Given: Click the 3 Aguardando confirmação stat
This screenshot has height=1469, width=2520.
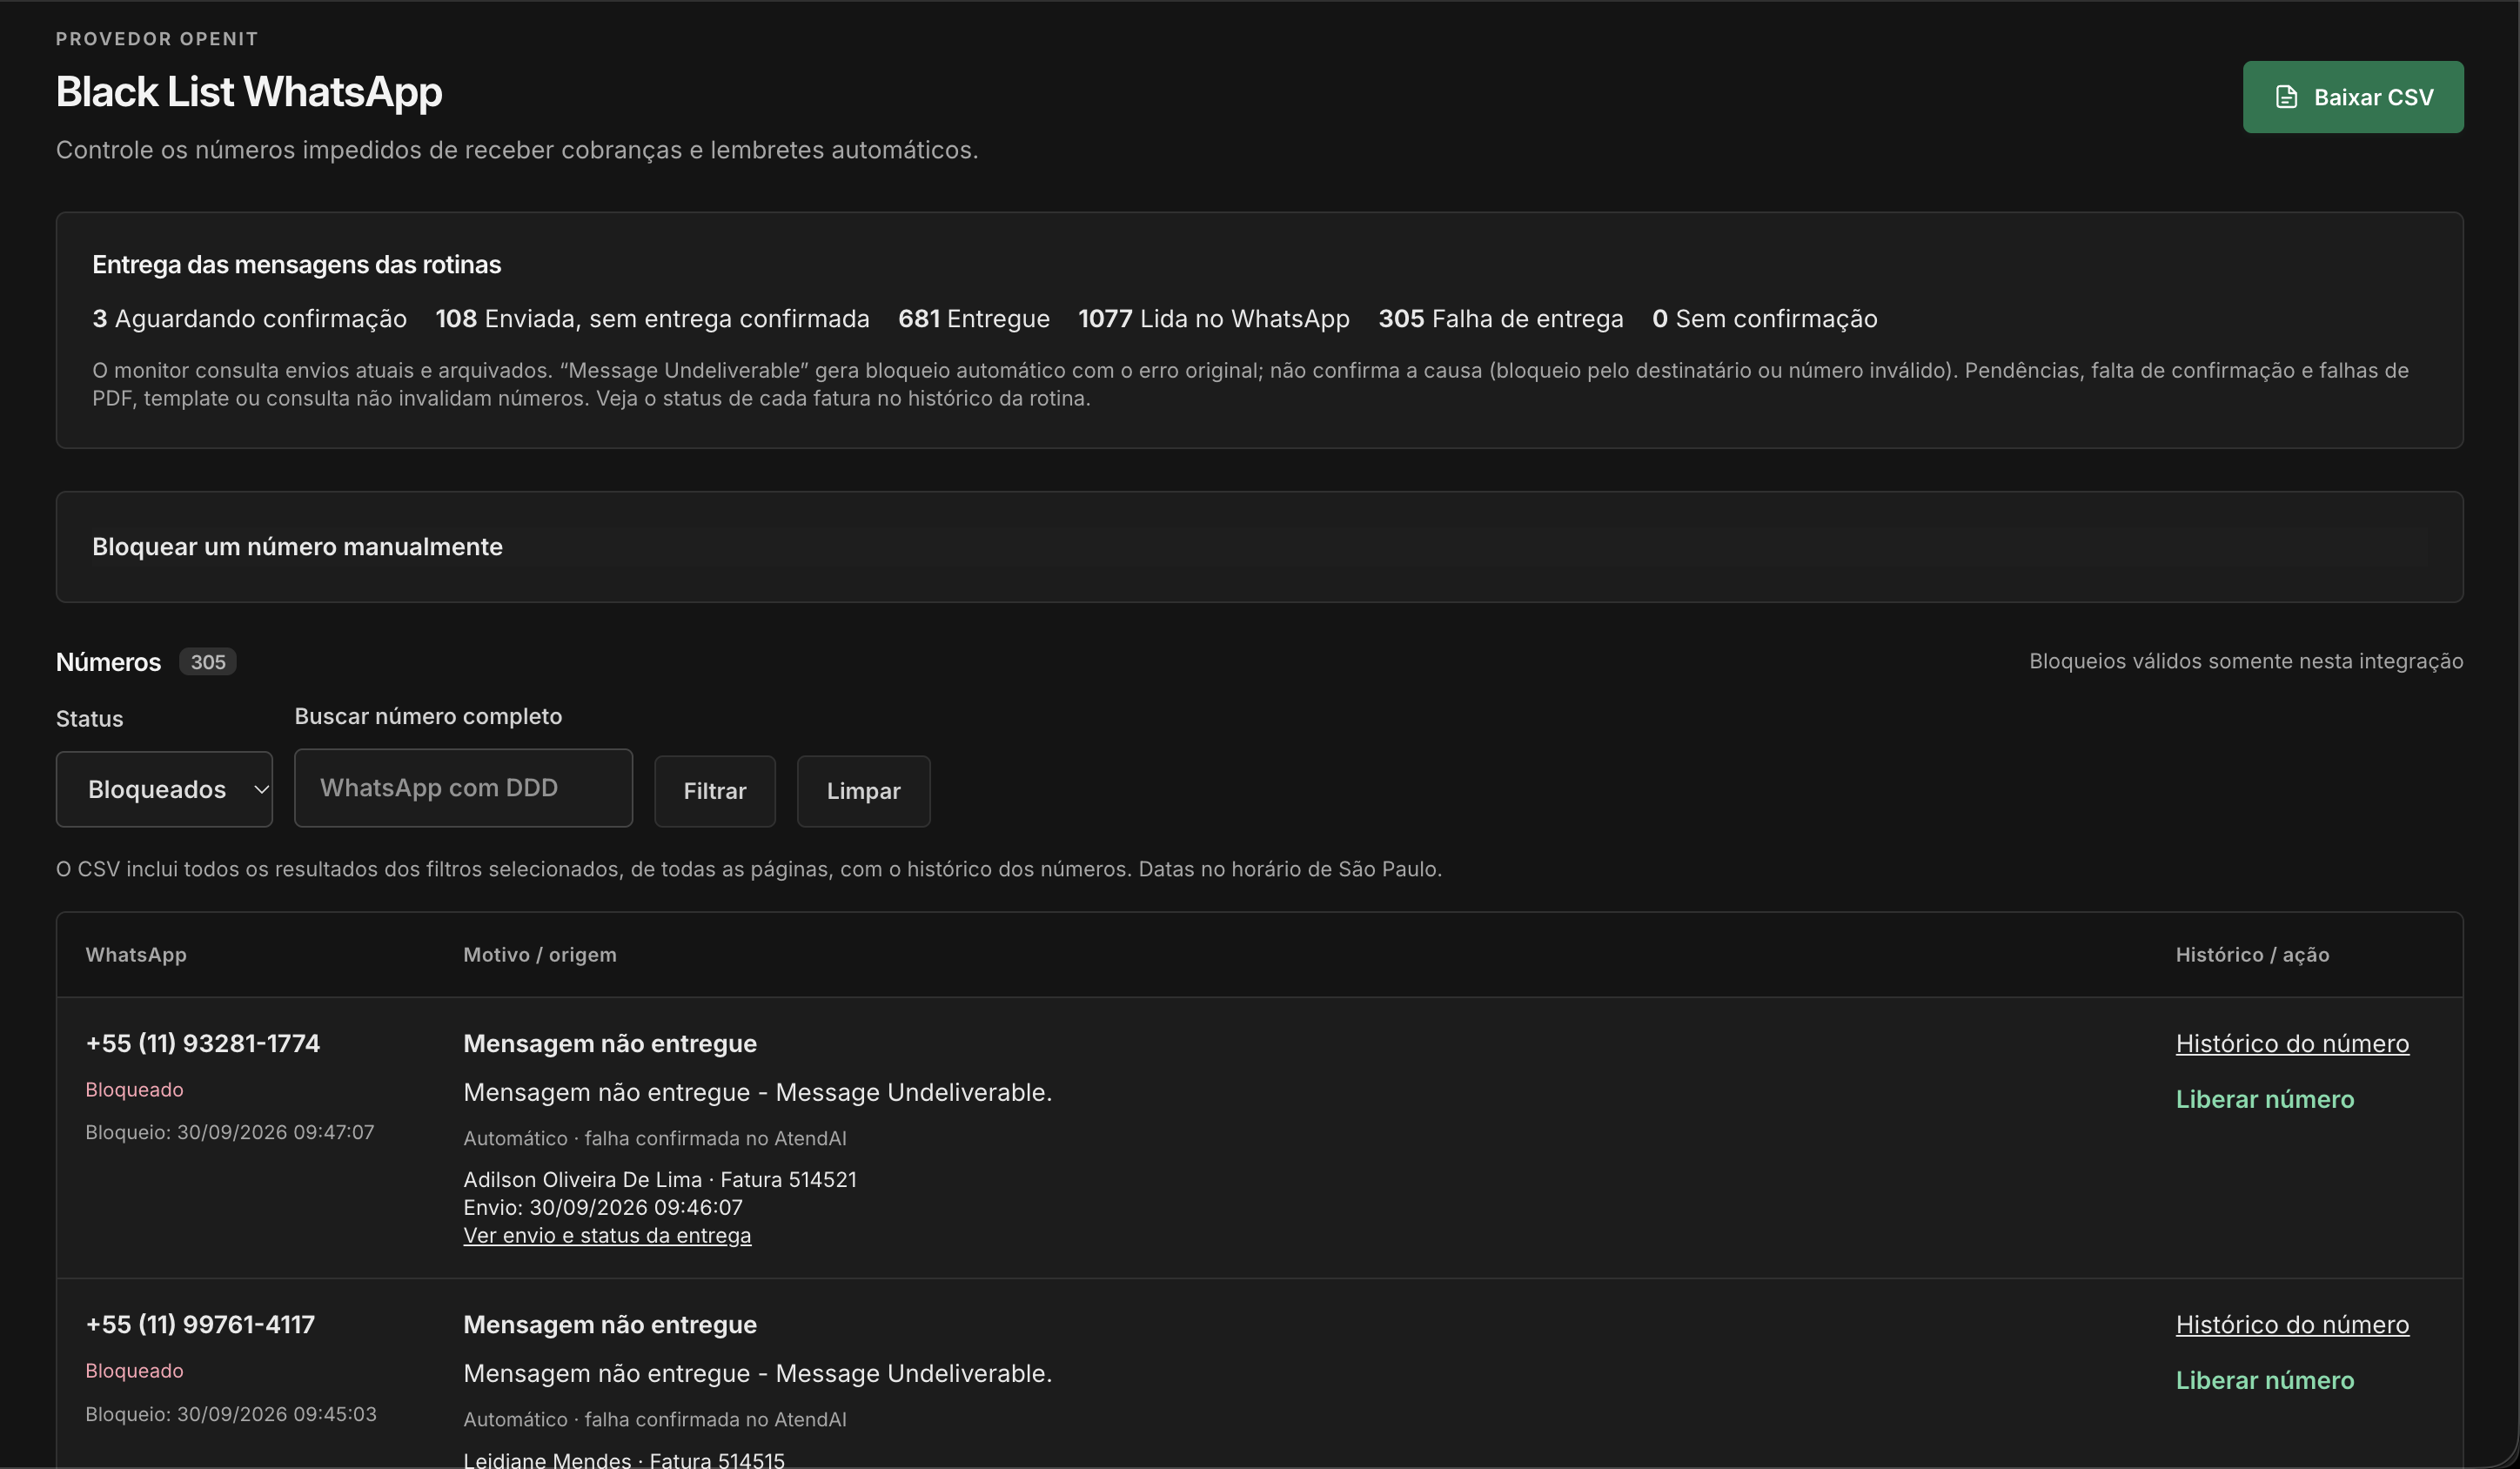Looking at the screenshot, I should (249, 319).
